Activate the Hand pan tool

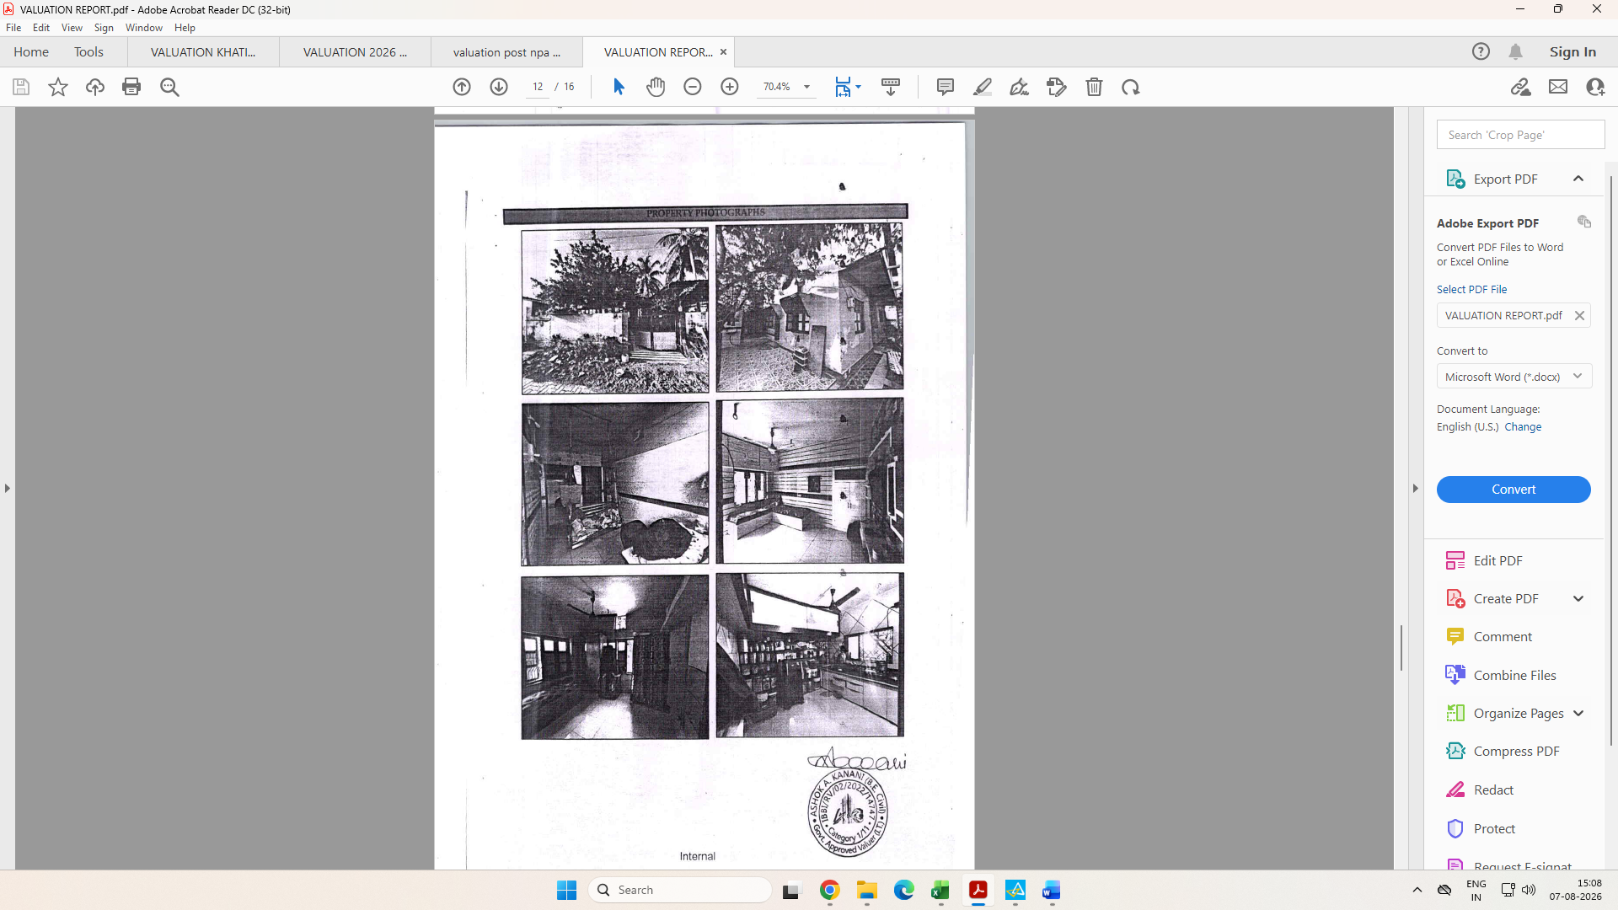point(656,87)
